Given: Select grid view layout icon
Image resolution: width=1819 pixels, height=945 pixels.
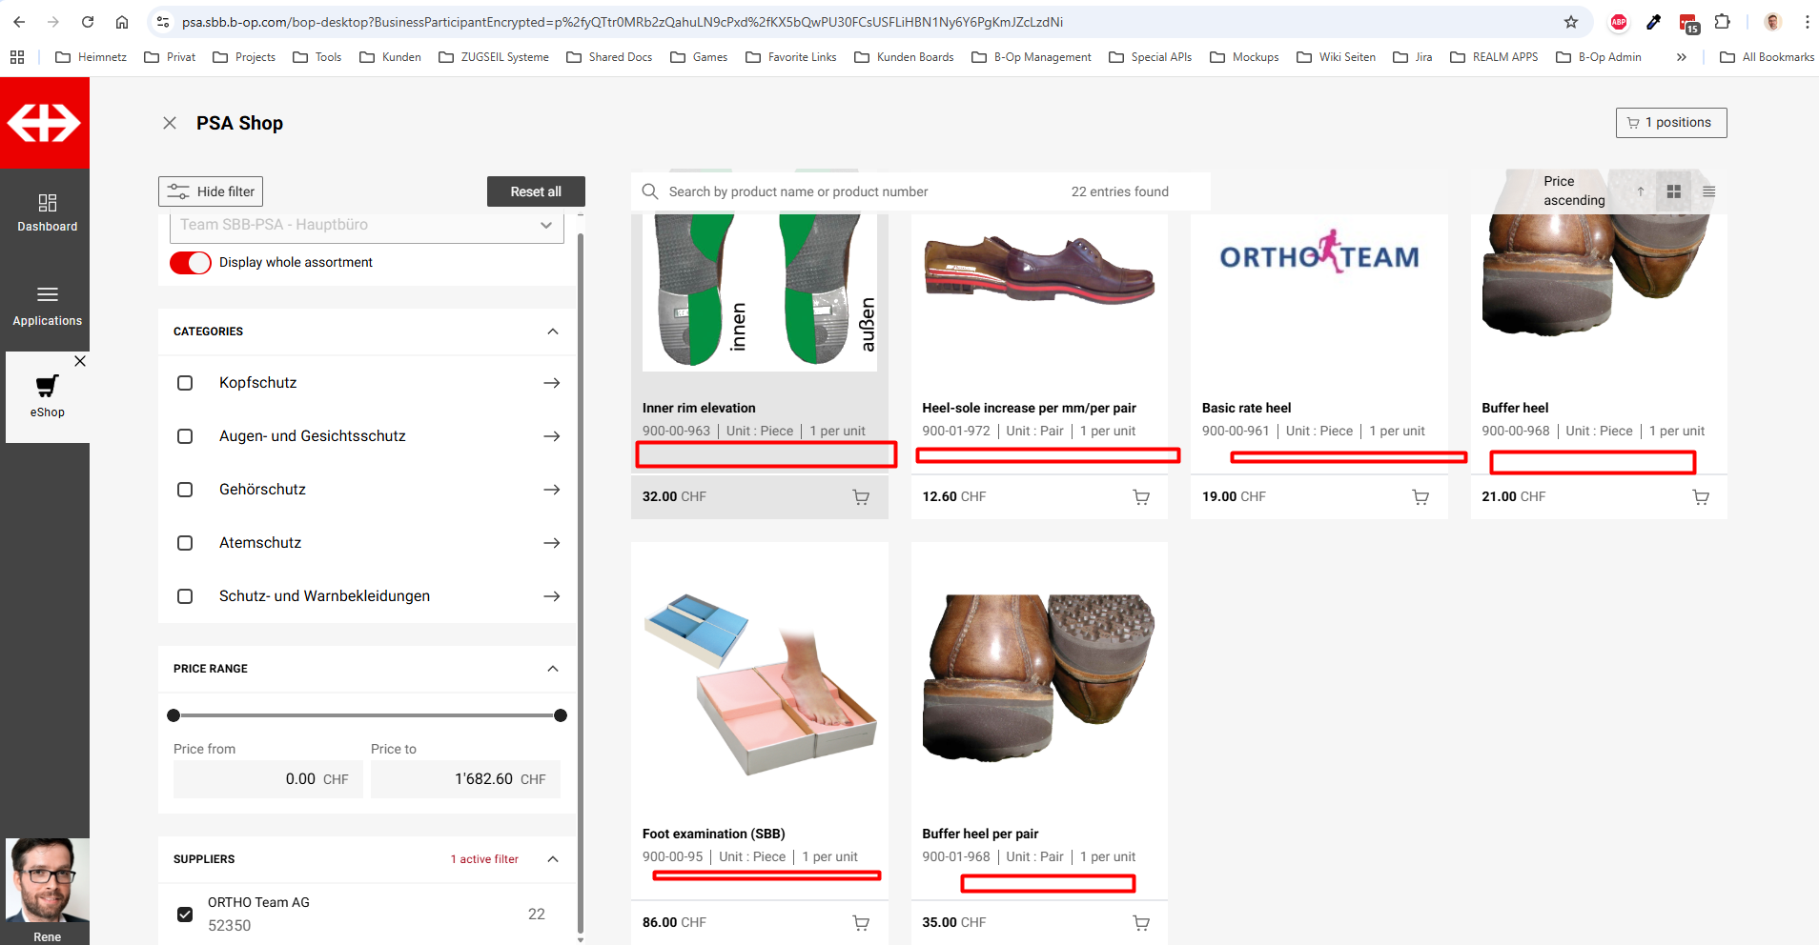Looking at the screenshot, I should click(x=1673, y=191).
